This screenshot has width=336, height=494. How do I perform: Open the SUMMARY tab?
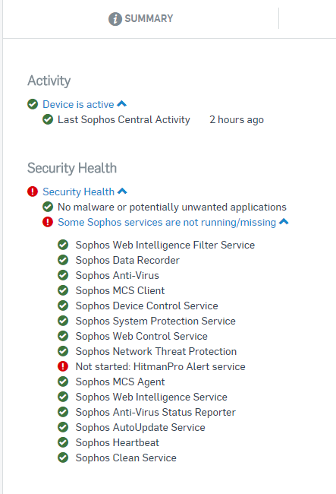(141, 19)
